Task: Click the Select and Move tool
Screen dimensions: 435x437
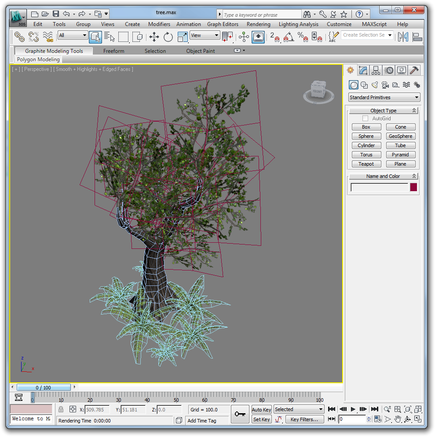Action: point(154,37)
